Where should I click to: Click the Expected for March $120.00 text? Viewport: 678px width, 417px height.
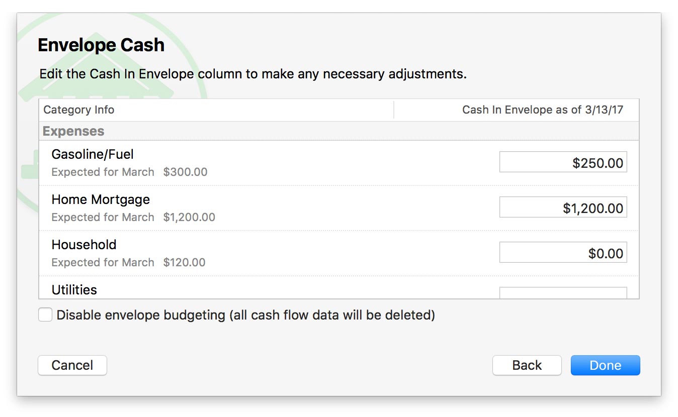(x=128, y=263)
